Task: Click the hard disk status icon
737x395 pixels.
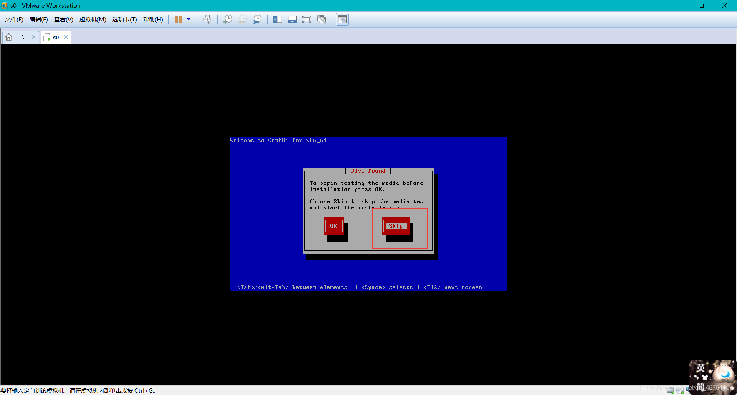Action: coord(671,391)
